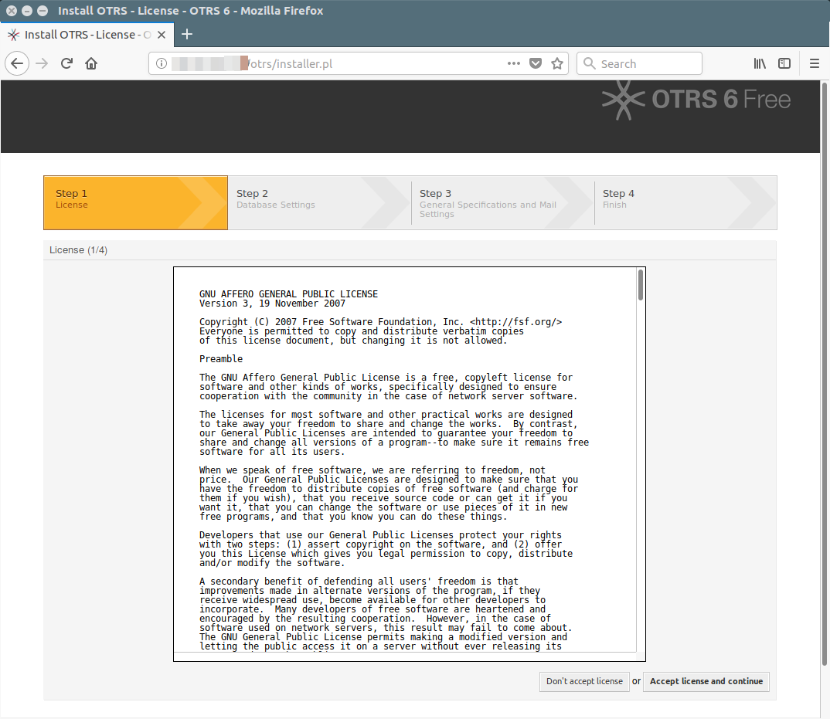Open the Firefox hamburger menu
The image size is (830, 719).
[815, 64]
